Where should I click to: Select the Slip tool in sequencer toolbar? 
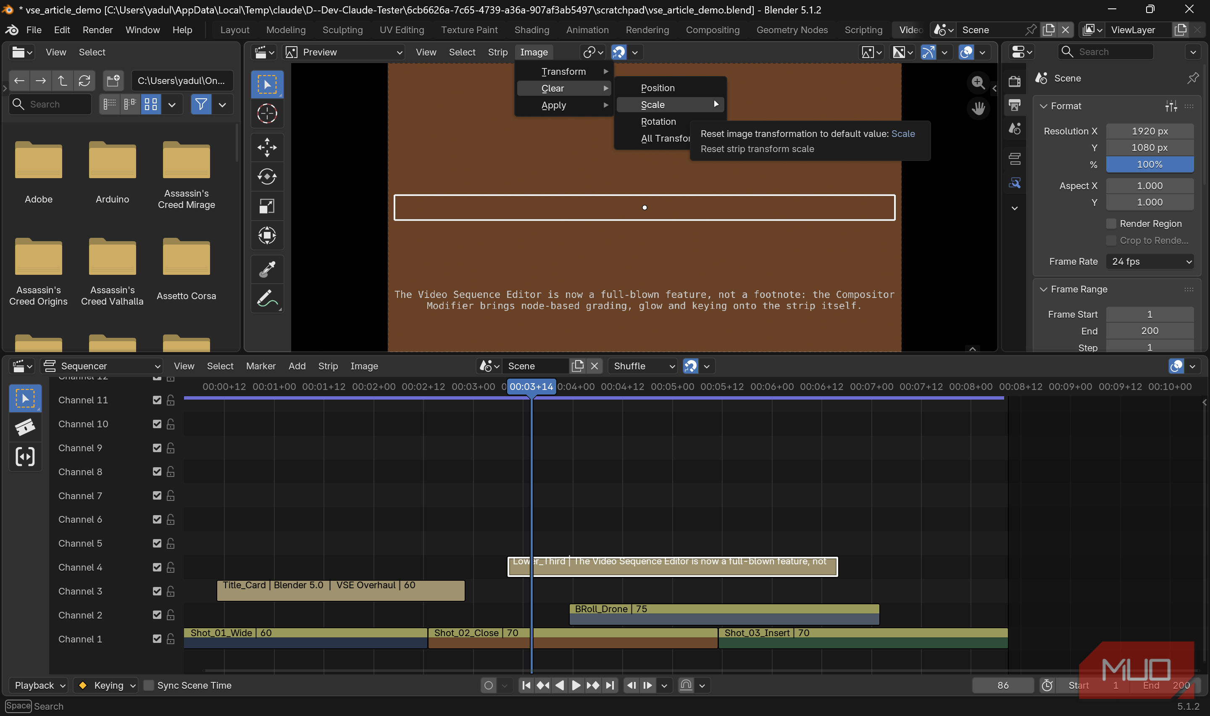tap(25, 456)
